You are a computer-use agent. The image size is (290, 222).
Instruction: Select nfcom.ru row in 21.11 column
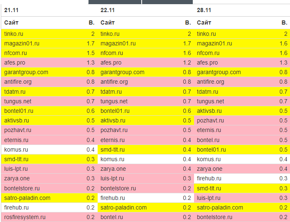click(x=15, y=53)
